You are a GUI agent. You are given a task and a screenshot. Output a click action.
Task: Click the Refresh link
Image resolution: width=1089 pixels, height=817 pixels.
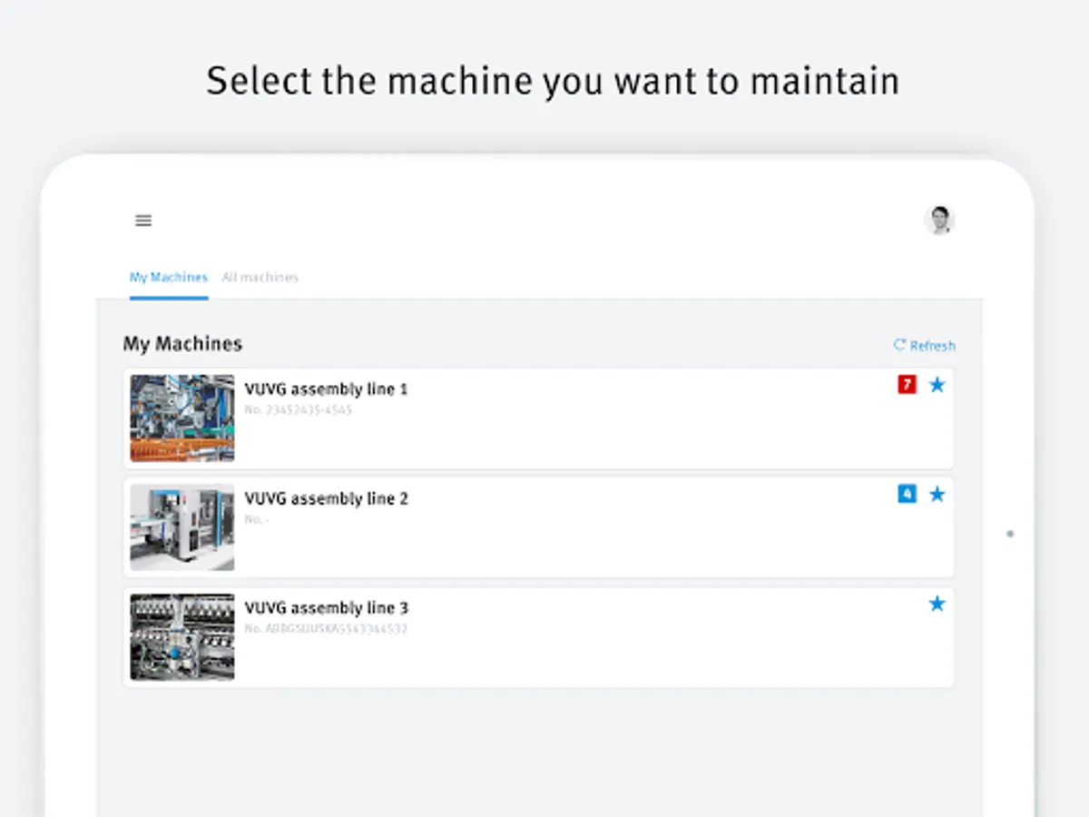click(925, 345)
